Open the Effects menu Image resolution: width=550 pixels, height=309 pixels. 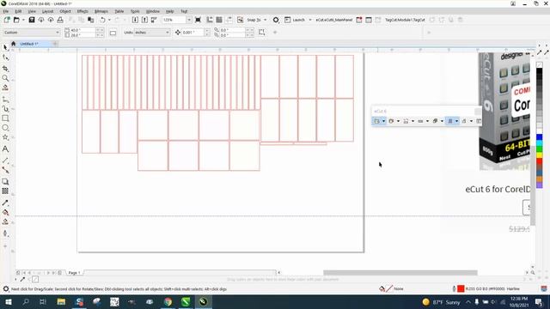[x=82, y=11]
